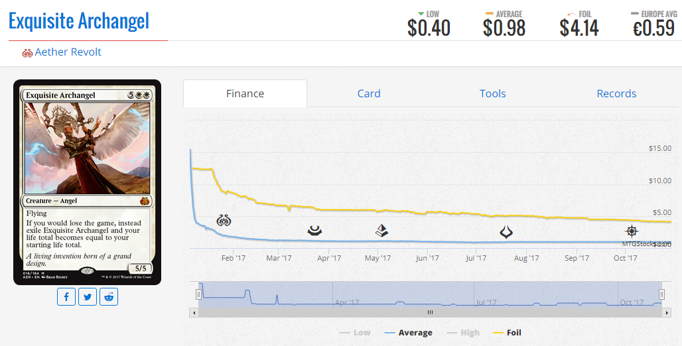Click left handle of range selector

198,295
